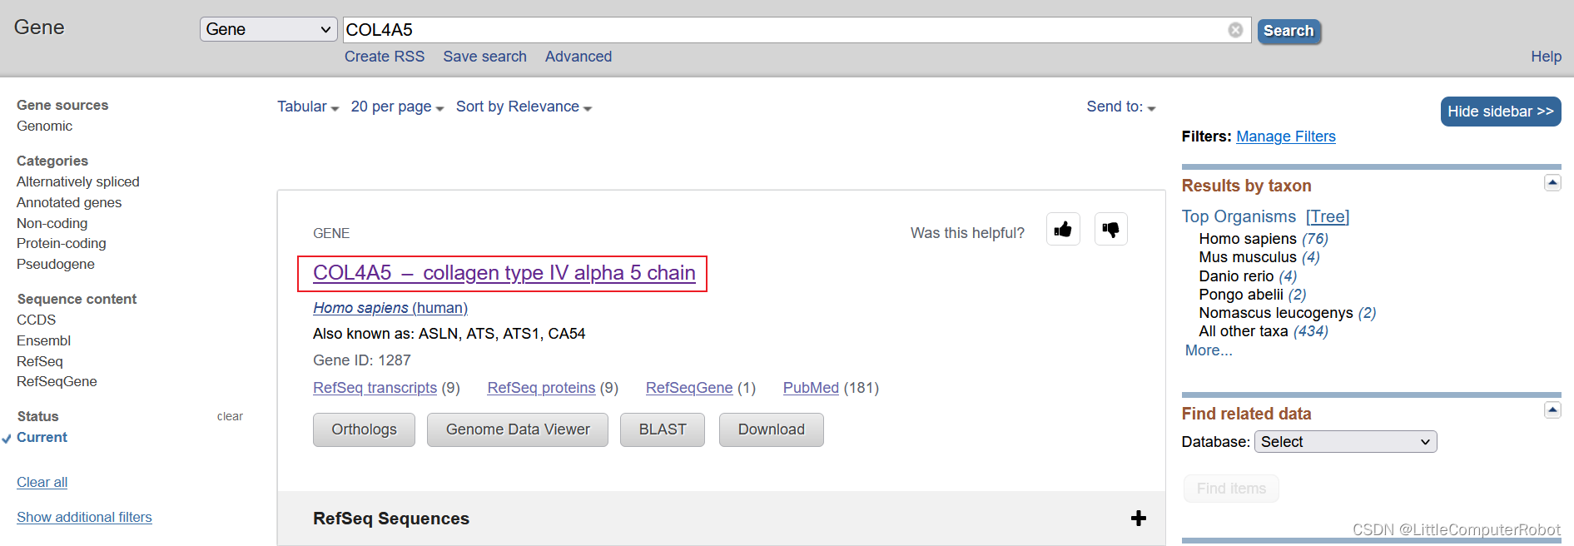
Task: Open the PubMed (181) link
Action: [811, 388]
